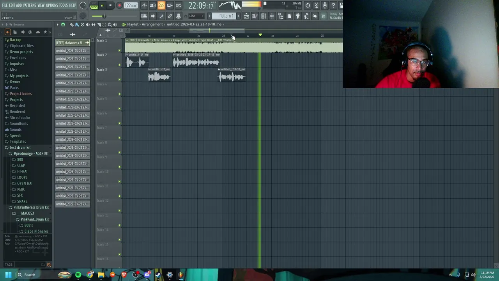
Task: Collapse the PinkPantheress Drum Kit folder
Action: (x=31, y=207)
